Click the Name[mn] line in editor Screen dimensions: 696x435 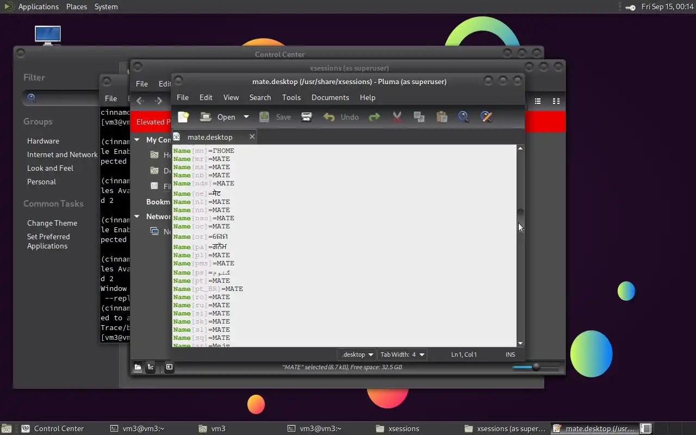coord(203,151)
